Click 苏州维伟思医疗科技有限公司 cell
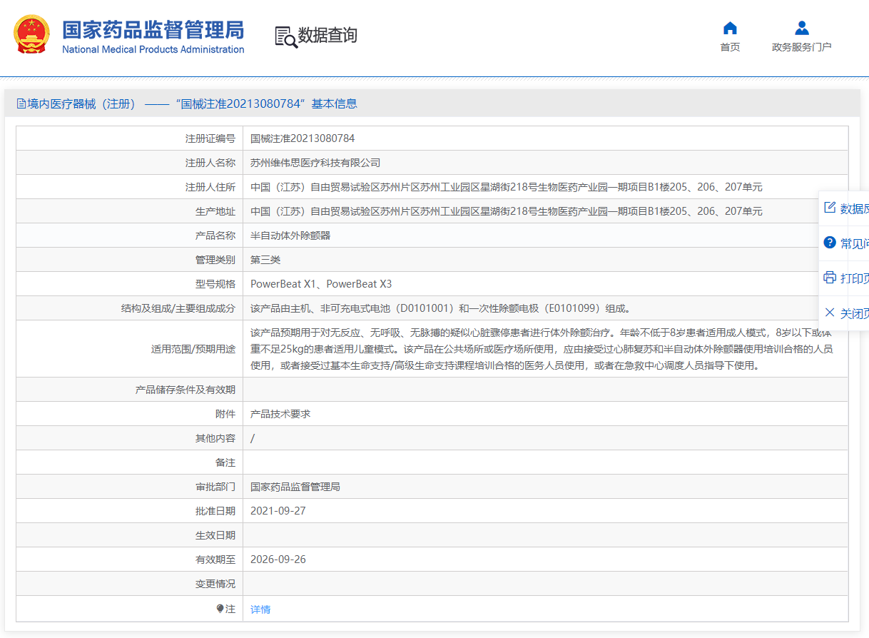The width and height of the screenshot is (869, 638). coord(315,163)
